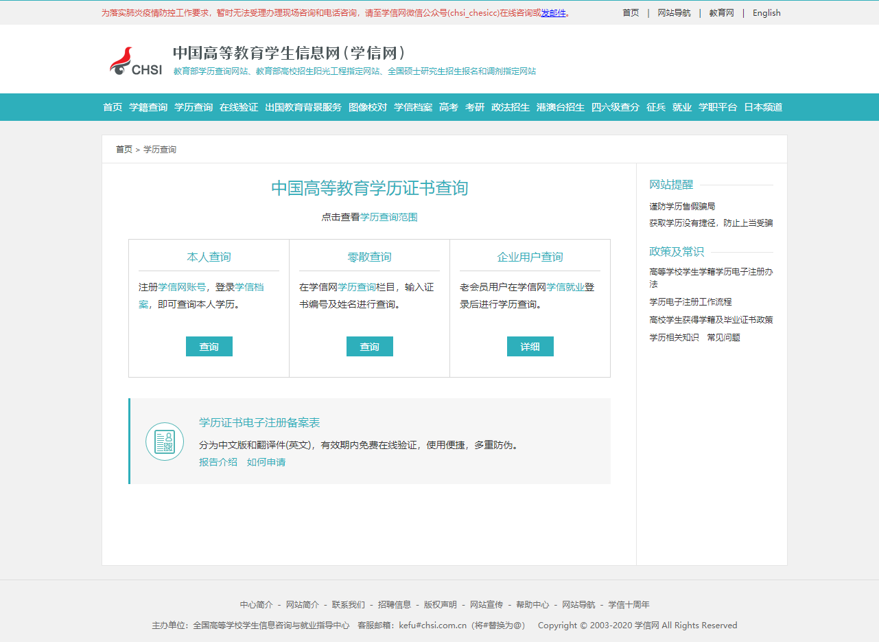Click 学信就业 link in 企业用户查询 card
The height and width of the screenshot is (642, 879).
[565, 287]
